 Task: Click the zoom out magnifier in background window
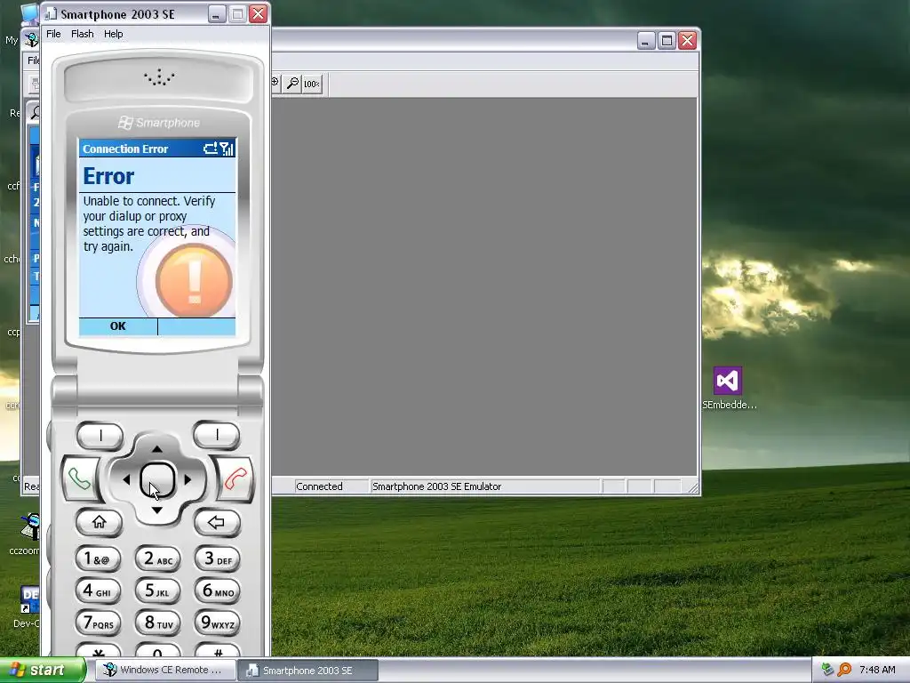(292, 84)
